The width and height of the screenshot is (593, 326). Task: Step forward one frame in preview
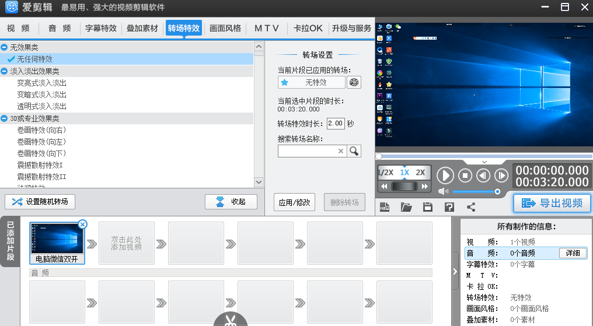(501, 176)
